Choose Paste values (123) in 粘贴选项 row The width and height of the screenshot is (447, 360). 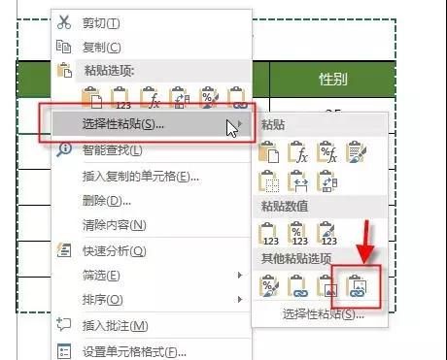pos(121,98)
